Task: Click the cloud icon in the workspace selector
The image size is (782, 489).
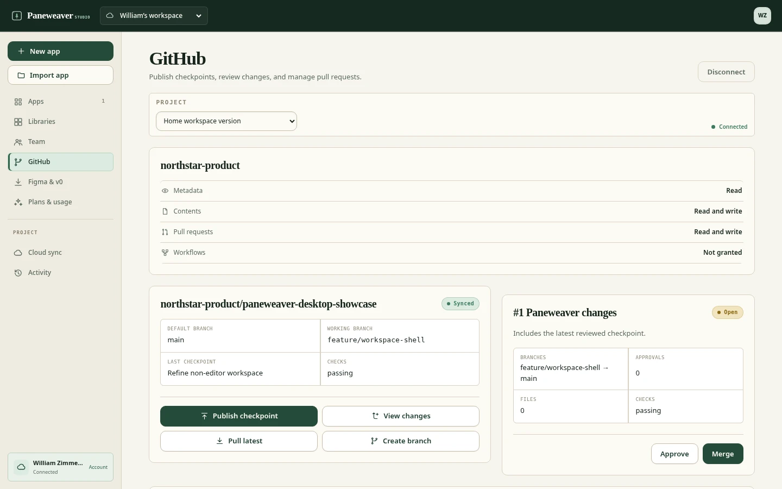Action: pyautogui.click(x=110, y=16)
